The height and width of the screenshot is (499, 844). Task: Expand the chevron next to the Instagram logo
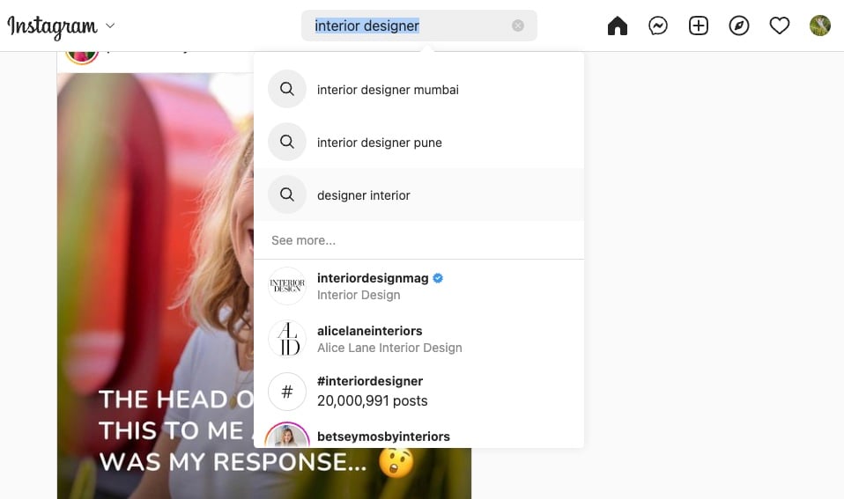tap(110, 26)
